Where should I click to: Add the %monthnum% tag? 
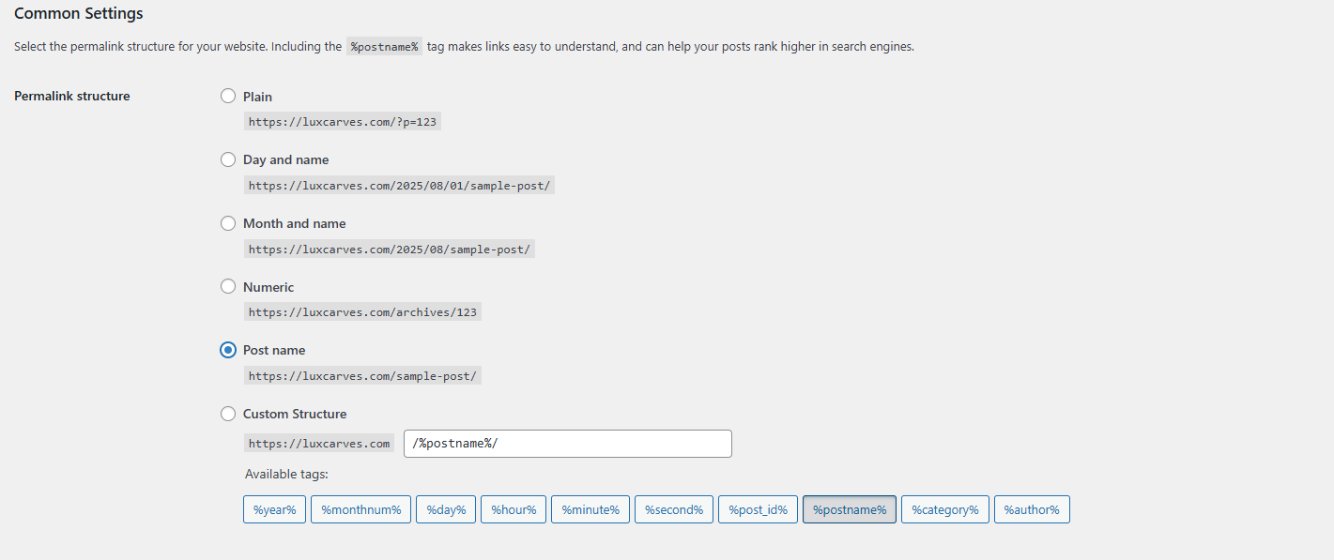360,509
